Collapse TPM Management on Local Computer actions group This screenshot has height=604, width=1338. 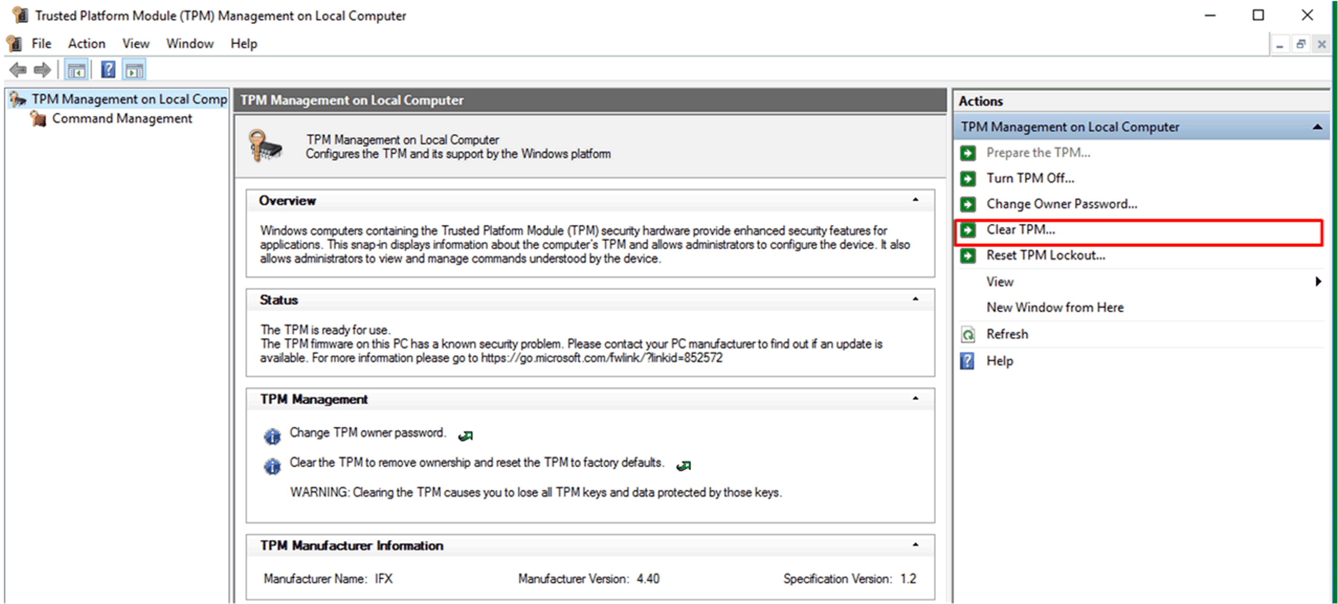click(x=1317, y=127)
